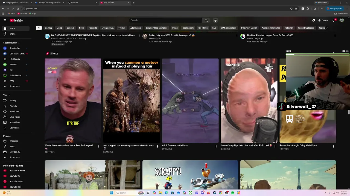The height and width of the screenshot is (196, 350).
Task: Open options for Best Premier League Goals video
Action: tap(335, 35)
